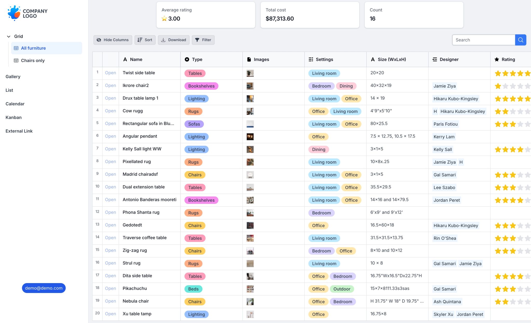Click the Download icon in the toolbar

[x=163, y=40]
